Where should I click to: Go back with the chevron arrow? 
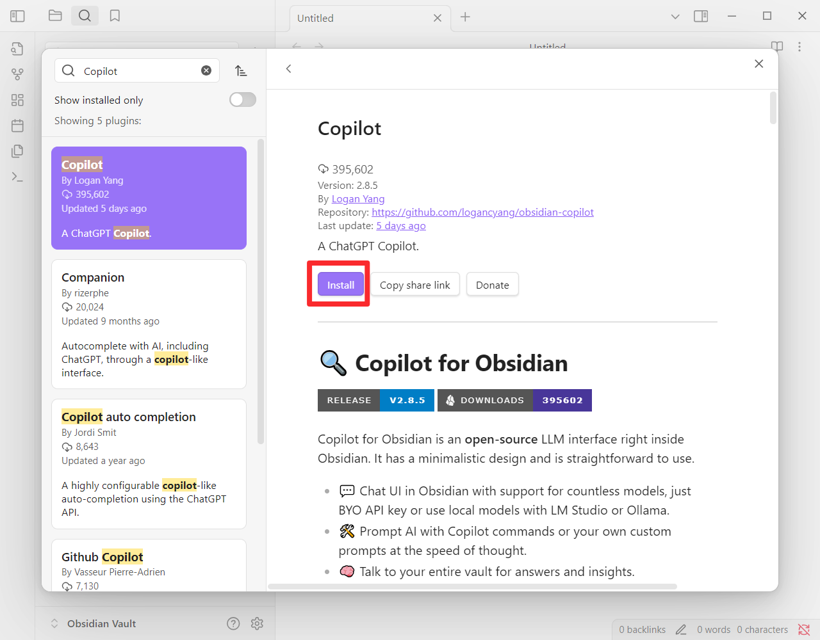pyautogui.click(x=288, y=68)
